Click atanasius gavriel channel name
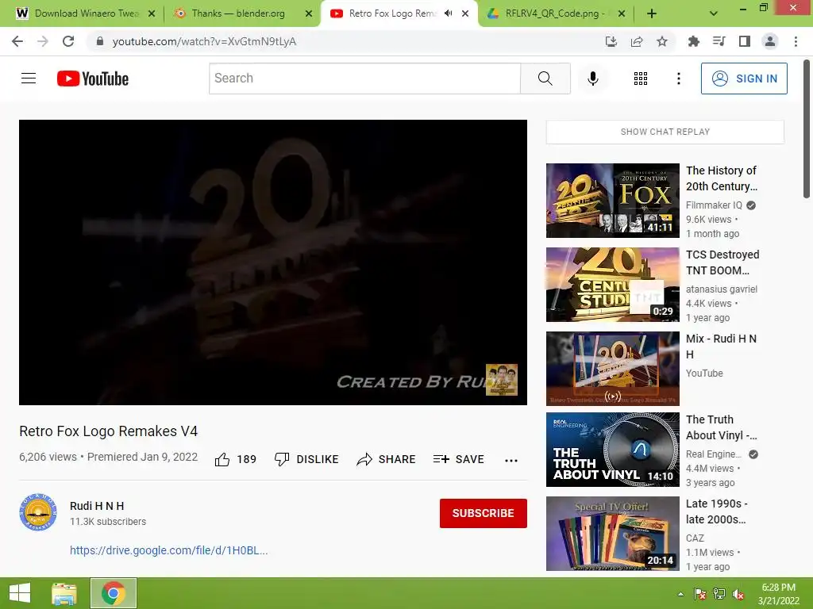Screen dimensions: 813x609 pyautogui.click(x=721, y=289)
